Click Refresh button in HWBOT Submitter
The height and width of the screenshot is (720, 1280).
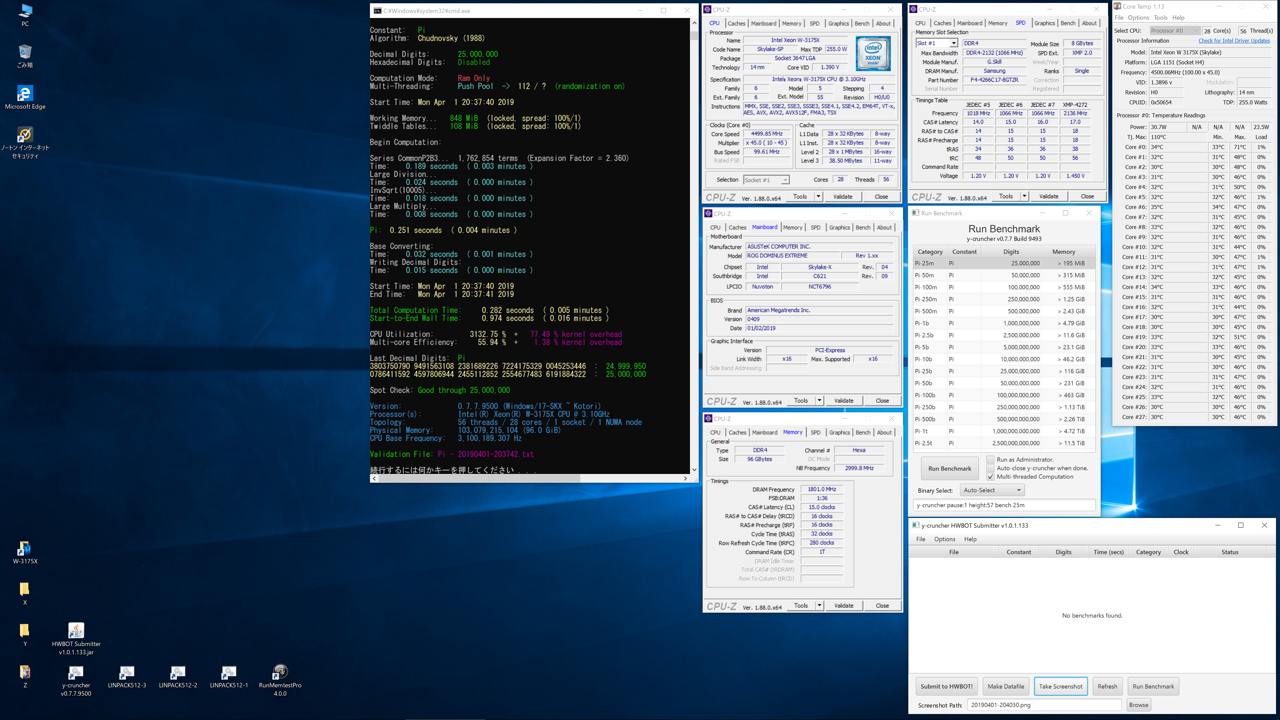[1107, 686]
